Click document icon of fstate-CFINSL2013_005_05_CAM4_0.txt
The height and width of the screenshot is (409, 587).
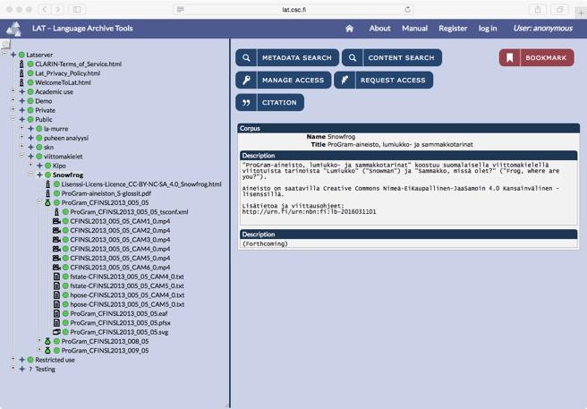56,277
